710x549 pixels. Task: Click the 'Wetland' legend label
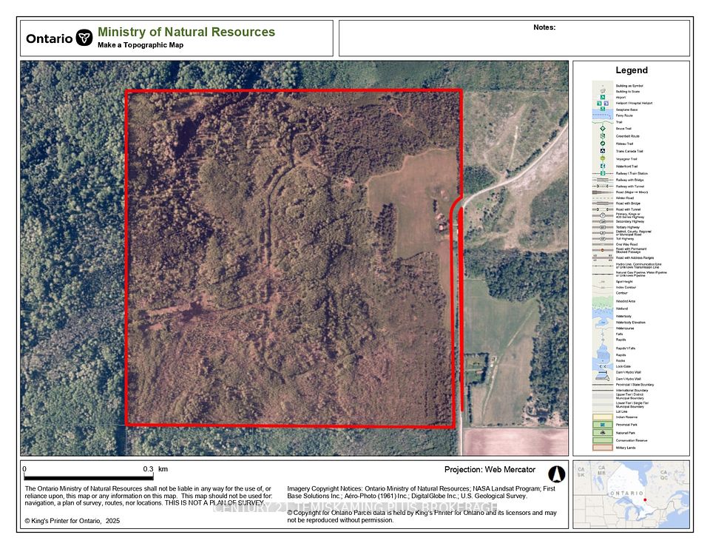[622, 309]
